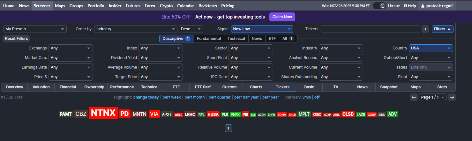Open the Earnings Date filter dropdown
Viewport: 472px width, 141px height.
pyautogui.click(x=71, y=67)
